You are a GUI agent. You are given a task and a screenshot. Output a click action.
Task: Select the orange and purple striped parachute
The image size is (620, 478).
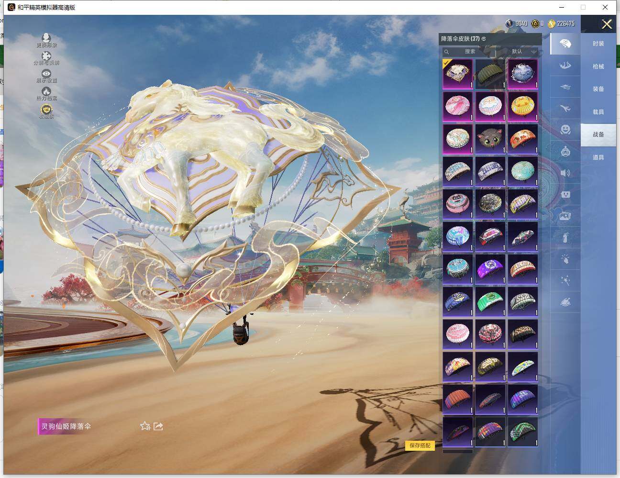(x=490, y=431)
